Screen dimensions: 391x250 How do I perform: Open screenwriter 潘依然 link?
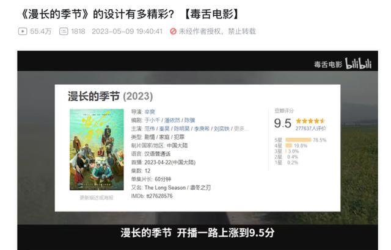(172, 120)
